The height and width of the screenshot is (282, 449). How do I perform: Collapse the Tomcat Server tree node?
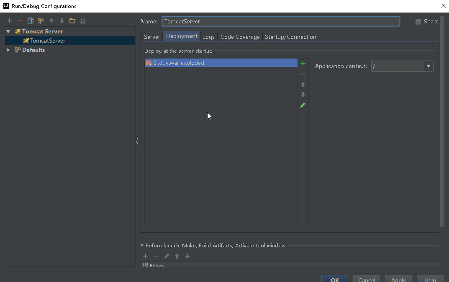pos(8,31)
